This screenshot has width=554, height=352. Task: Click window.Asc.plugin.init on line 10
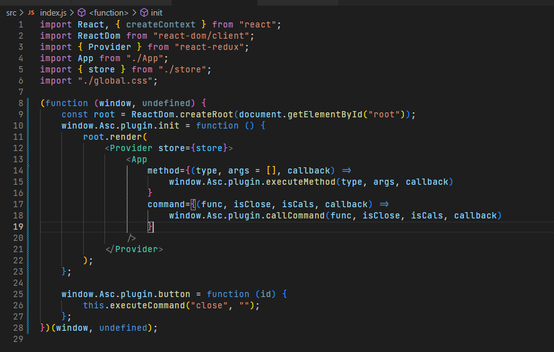[x=121, y=126]
